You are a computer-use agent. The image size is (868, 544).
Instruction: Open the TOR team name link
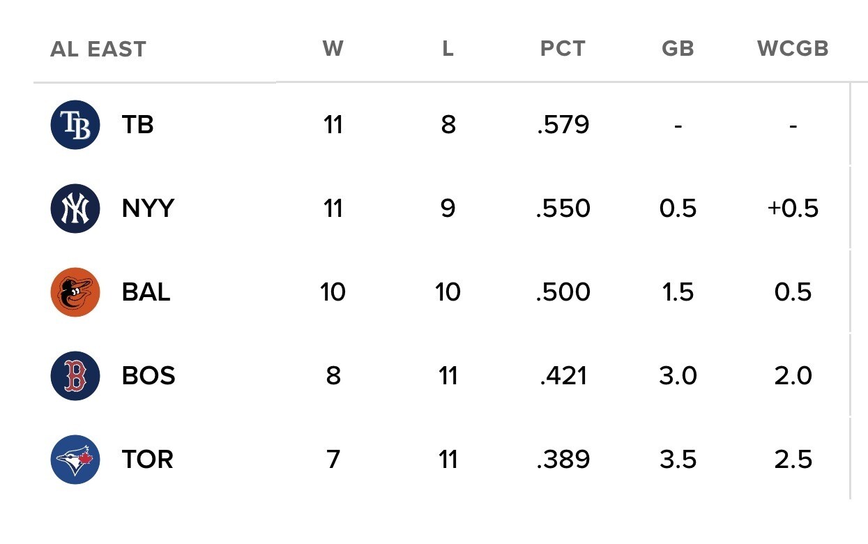point(147,460)
